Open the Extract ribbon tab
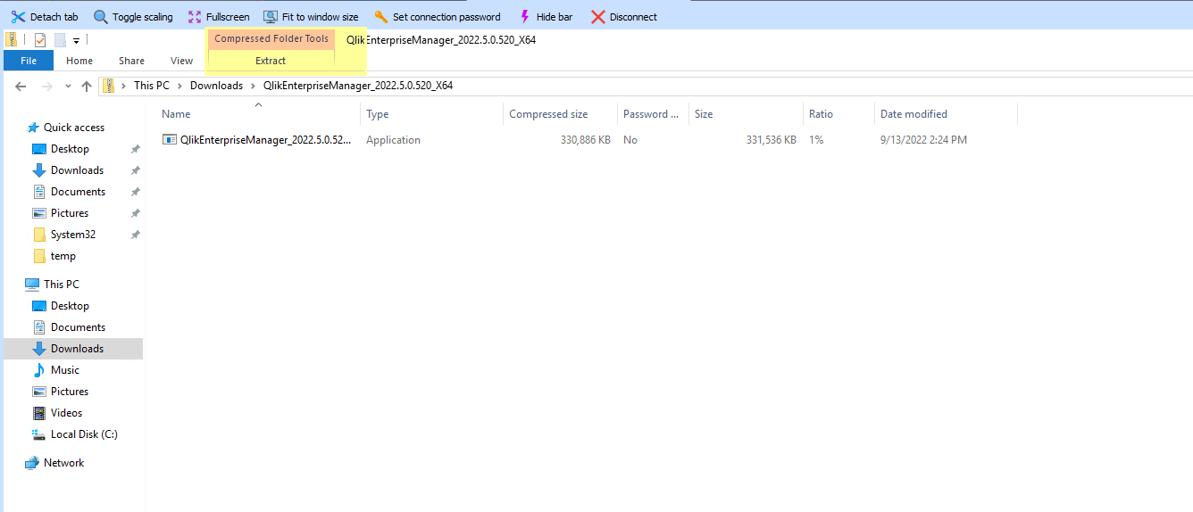This screenshot has height=512, width=1193. (271, 61)
